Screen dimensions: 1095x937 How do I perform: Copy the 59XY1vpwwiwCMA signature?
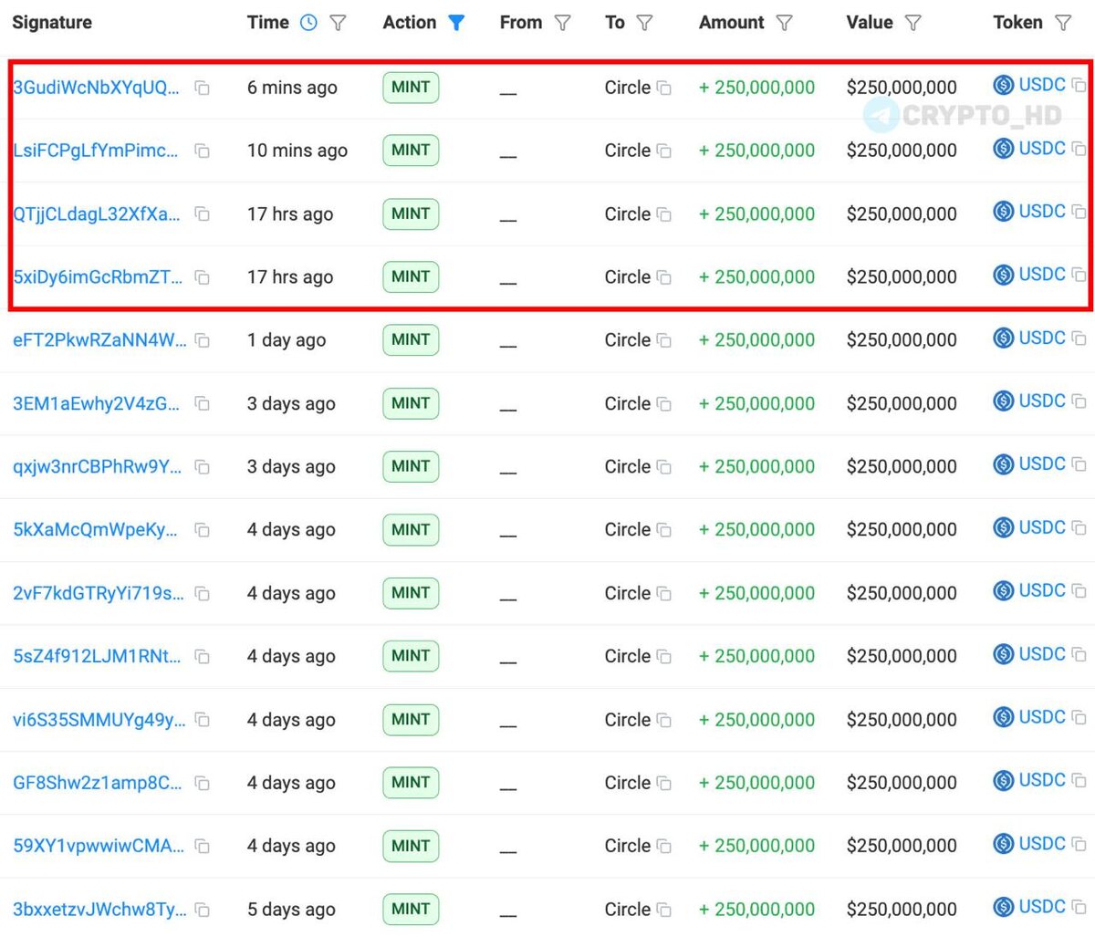tap(203, 847)
